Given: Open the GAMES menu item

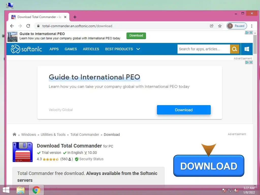Looking at the screenshot, I should (71, 49).
